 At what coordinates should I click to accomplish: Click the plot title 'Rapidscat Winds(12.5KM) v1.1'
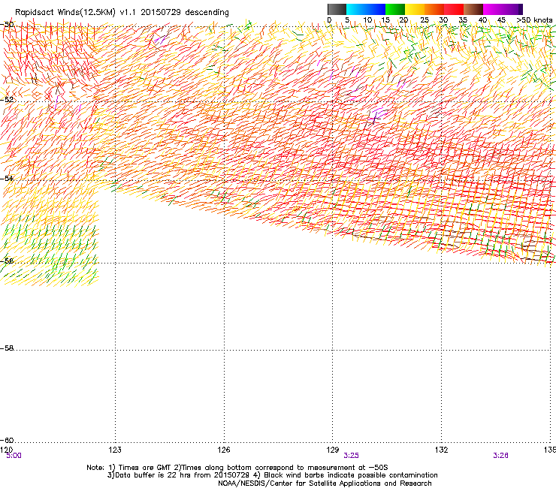(x=75, y=13)
